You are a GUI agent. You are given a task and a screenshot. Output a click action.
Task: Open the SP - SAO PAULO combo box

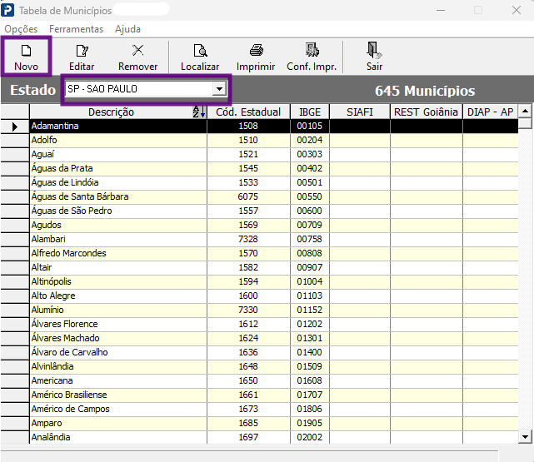(x=146, y=89)
